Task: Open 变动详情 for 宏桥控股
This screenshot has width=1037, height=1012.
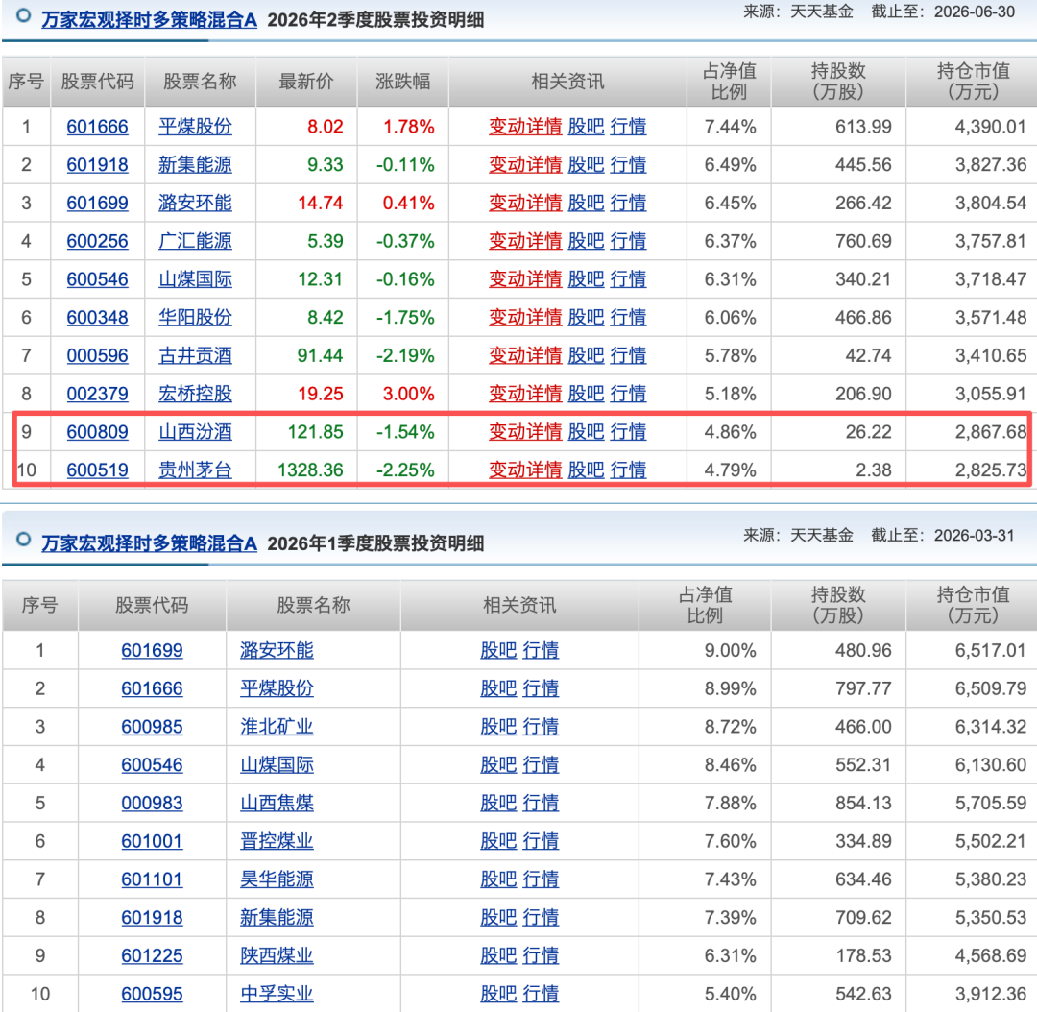Action: pyautogui.click(x=525, y=394)
